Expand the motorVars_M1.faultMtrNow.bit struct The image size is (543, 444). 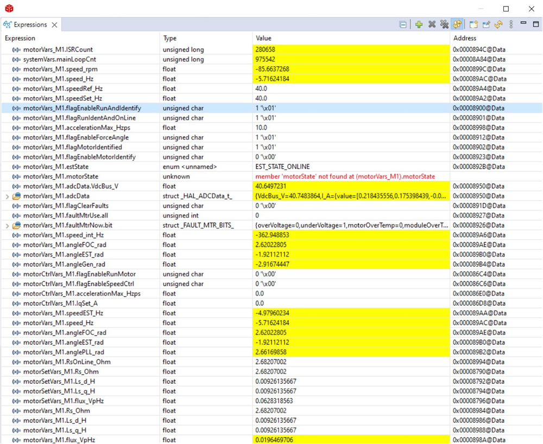tap(7, 226)
